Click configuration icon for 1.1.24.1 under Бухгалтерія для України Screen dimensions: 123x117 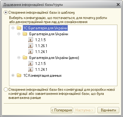pyautogui.click(x=31, y=51)
